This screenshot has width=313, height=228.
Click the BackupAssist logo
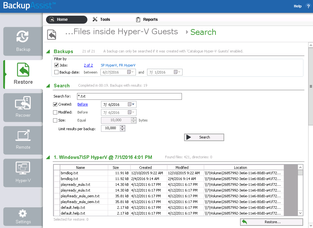(x=29, y=5)
